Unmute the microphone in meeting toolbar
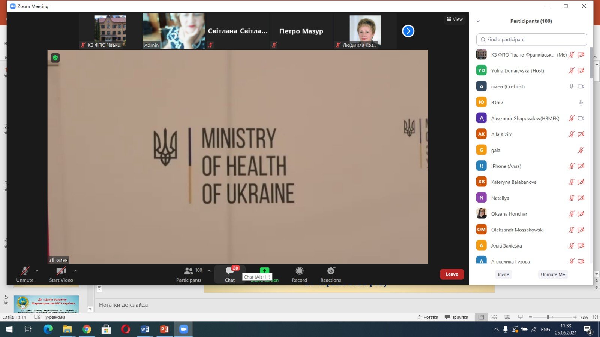This screenshot has height=337, width=600. [x=25, y=271]
